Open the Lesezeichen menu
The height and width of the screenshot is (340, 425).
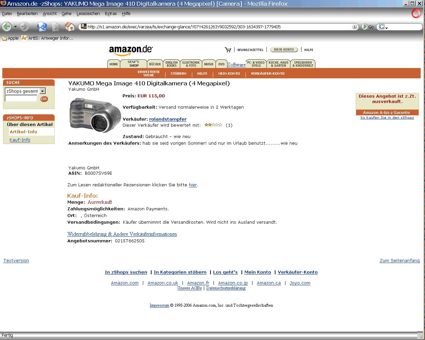tap(88, 14)
